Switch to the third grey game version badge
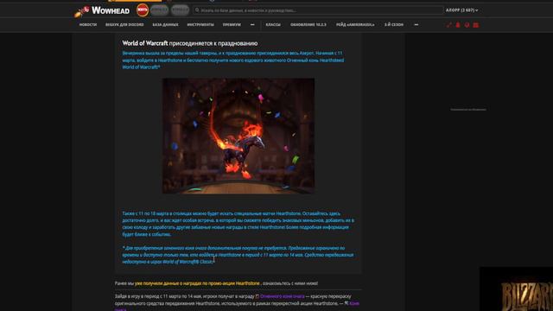 pos(181,10)
